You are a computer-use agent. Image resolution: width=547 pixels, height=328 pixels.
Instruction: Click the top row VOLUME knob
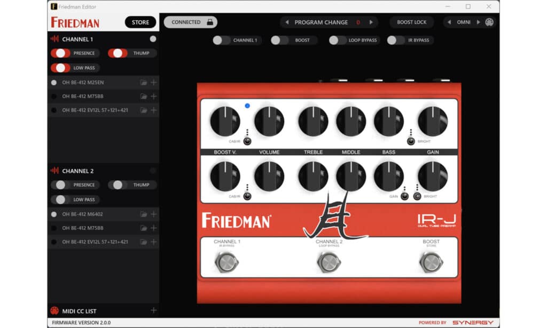(x=269, y=121)
